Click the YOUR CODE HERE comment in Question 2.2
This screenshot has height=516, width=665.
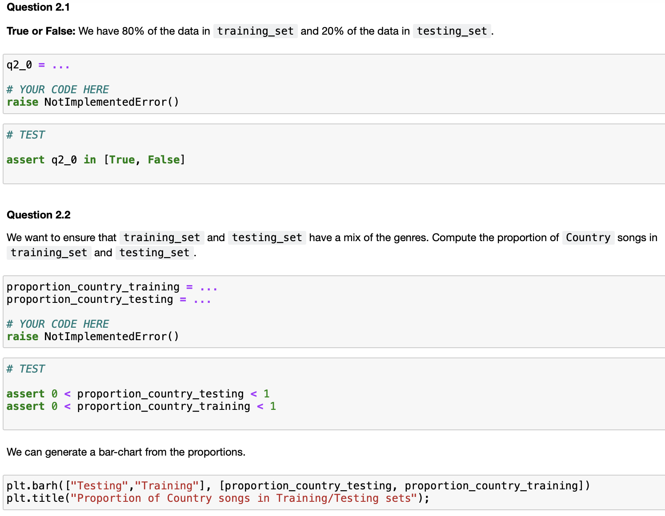click(x=58, y=324)
